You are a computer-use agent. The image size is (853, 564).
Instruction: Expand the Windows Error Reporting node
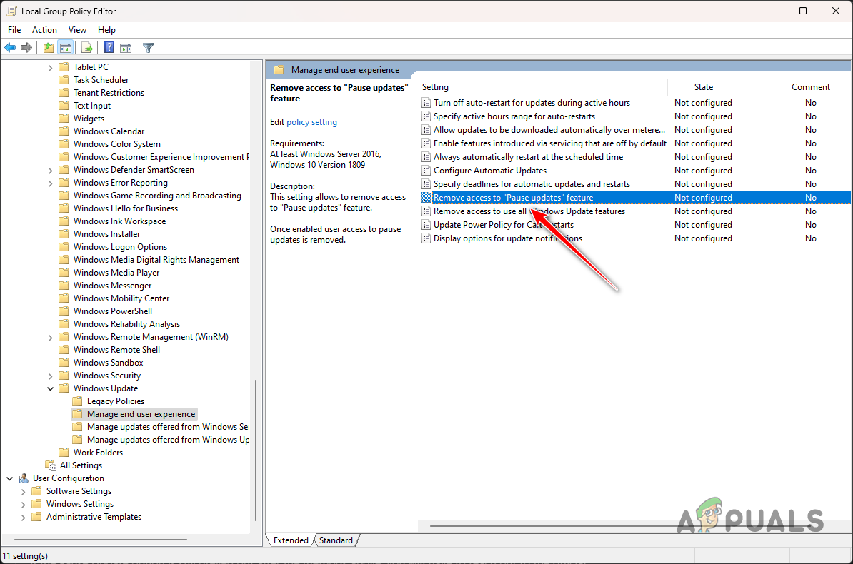coord(50,183)
